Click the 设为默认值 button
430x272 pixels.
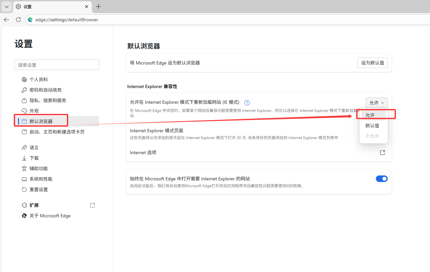coord(372,63)
